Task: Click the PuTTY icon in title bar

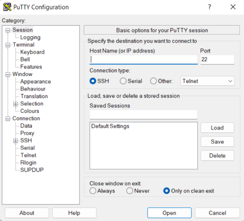Action: [x=7, y=7]
